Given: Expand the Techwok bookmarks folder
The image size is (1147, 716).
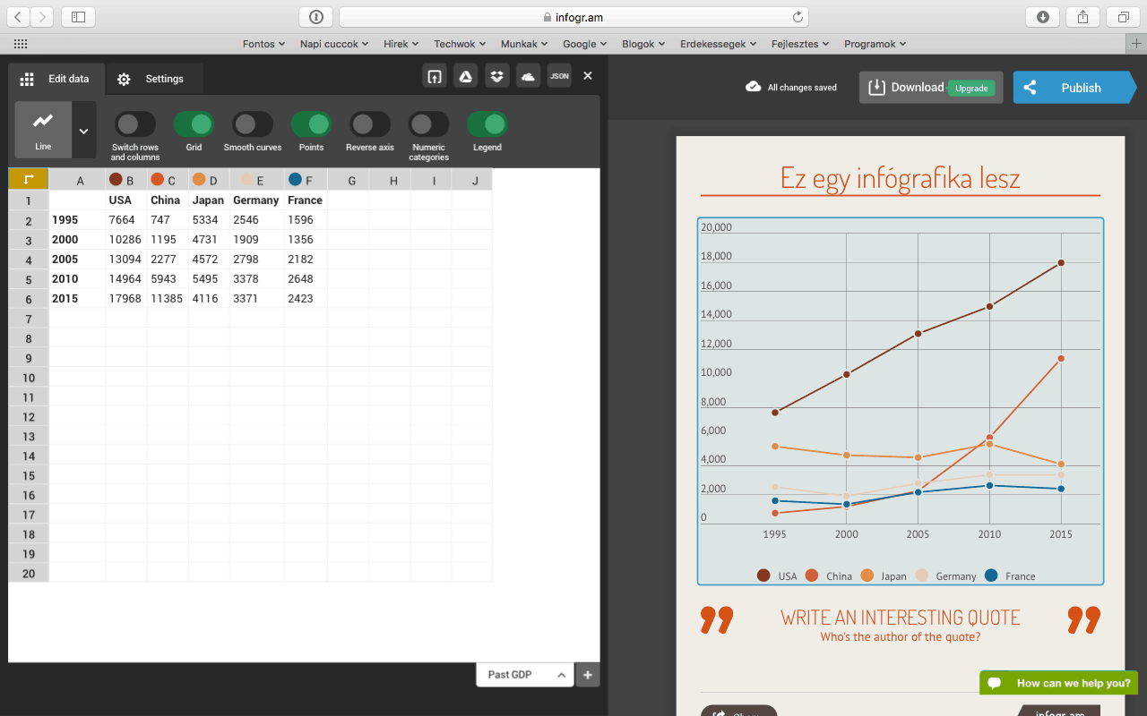Looking at the screenshot, I should tap(460, 44).
